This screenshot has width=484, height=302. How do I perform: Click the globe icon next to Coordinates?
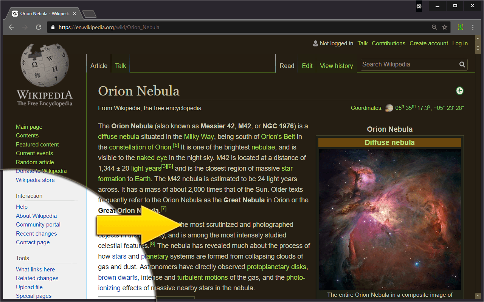pos(389,108)
